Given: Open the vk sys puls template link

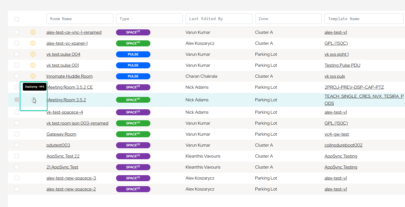Looking at the screenshot, I should (335, 76).
